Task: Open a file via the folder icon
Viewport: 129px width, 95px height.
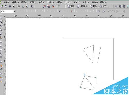Action: [x=6, y=6]
